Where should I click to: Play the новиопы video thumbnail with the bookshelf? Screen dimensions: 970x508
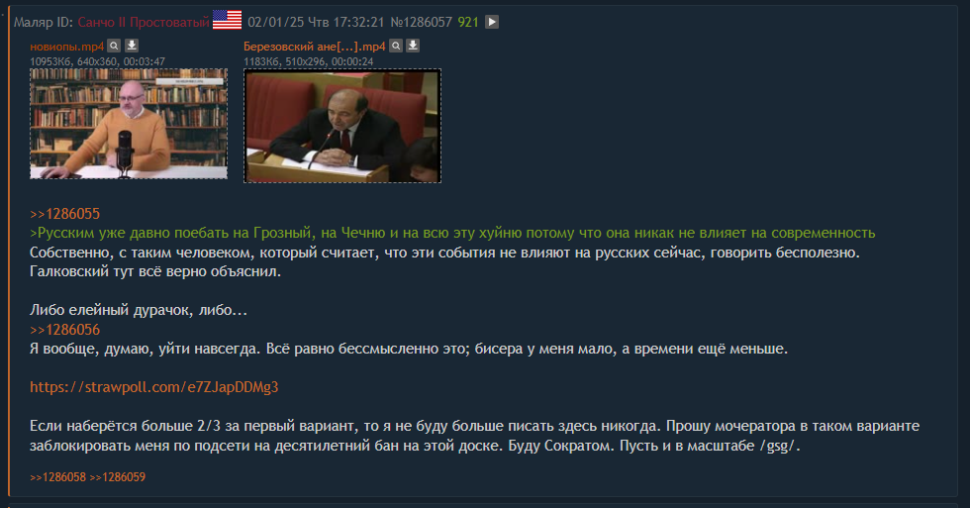click(129, 124)
